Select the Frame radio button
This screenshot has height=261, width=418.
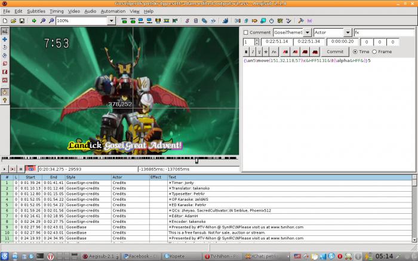tap(374, 52)
